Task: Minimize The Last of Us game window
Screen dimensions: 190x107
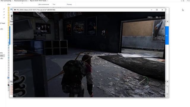Action: 151,10
